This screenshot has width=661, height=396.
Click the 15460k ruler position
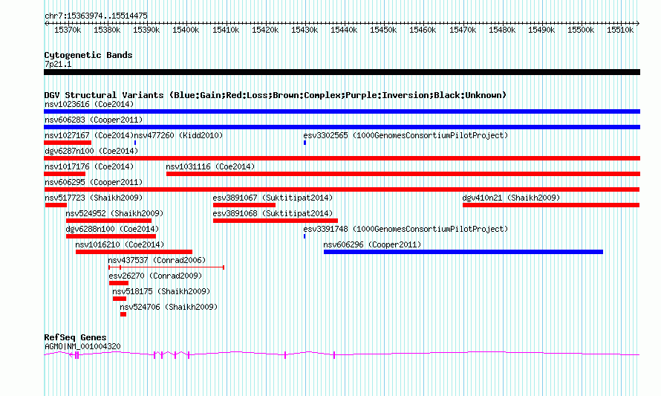point(423,30)
